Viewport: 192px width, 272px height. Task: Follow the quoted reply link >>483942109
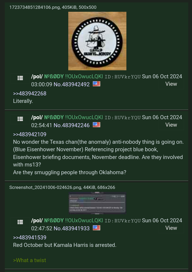pyautogui.click(x=30, y=134)
